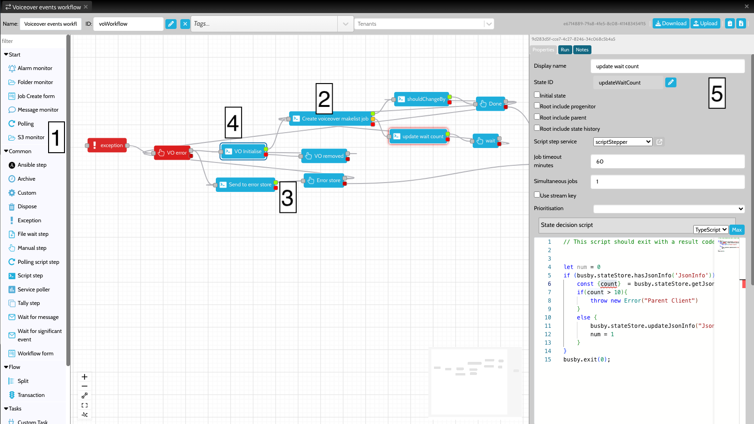Click the copy clipboard icon in top toolbar
The width and height of the screenshot is (754, 424).
click(x=730, y=23)
